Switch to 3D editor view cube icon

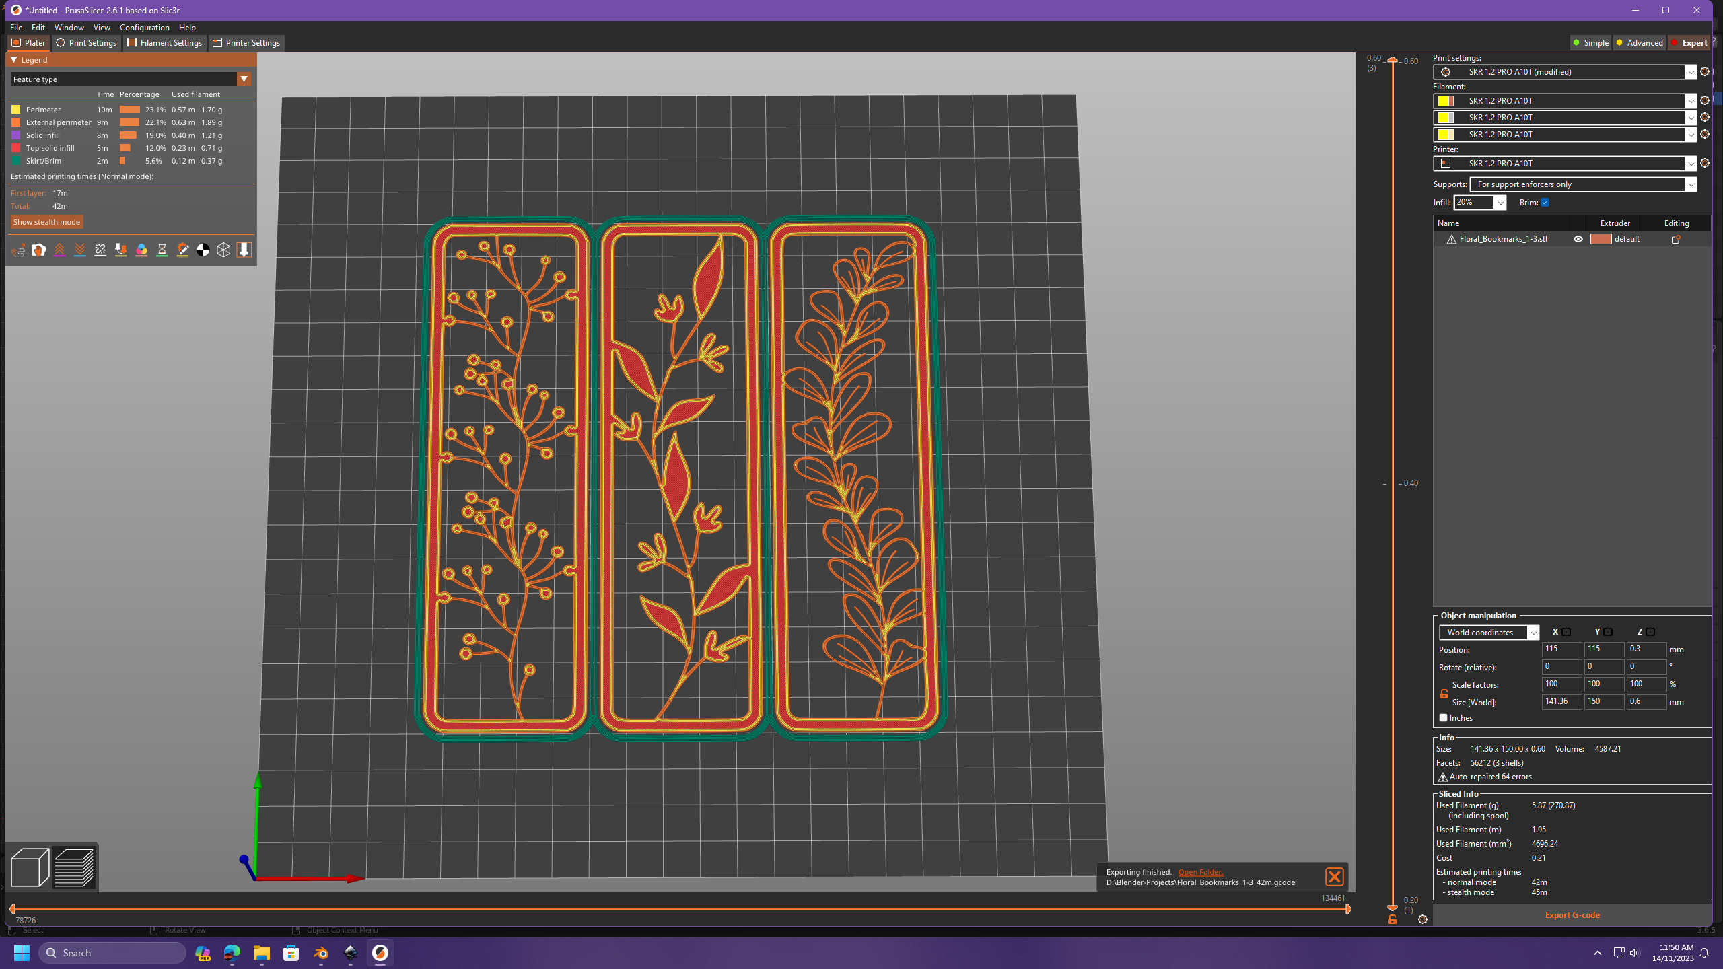pyautogui.click(x=30, y=867)
